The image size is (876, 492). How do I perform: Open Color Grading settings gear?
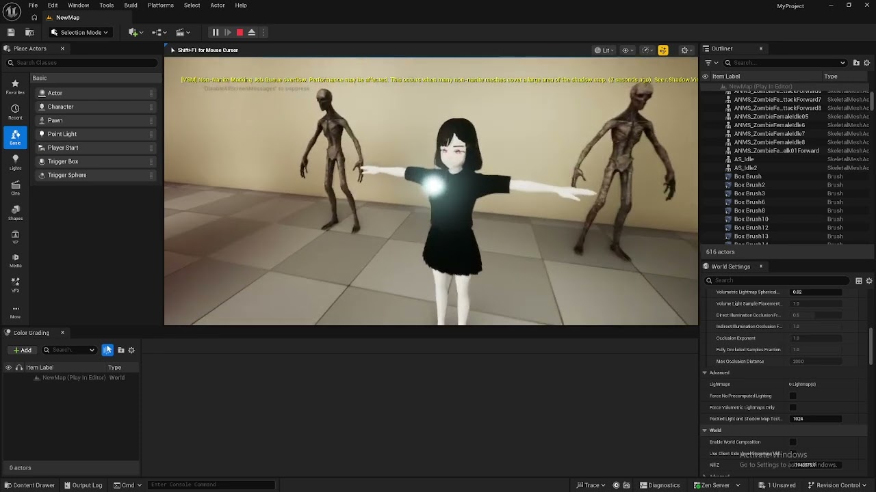point(131,350)
